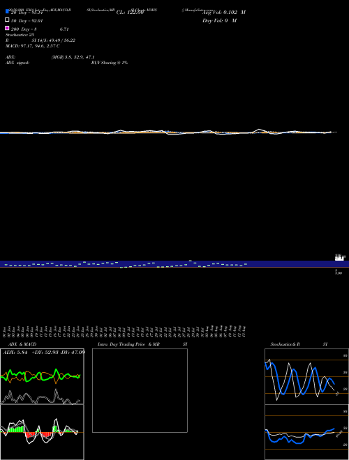The image size is (349, 460).
Task: Click the blue 20 Day EMA legend swatch
Action: click(7, 11)
